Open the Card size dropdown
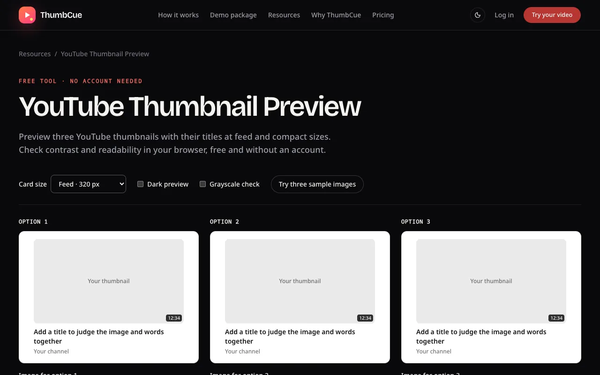 point(88,184)
